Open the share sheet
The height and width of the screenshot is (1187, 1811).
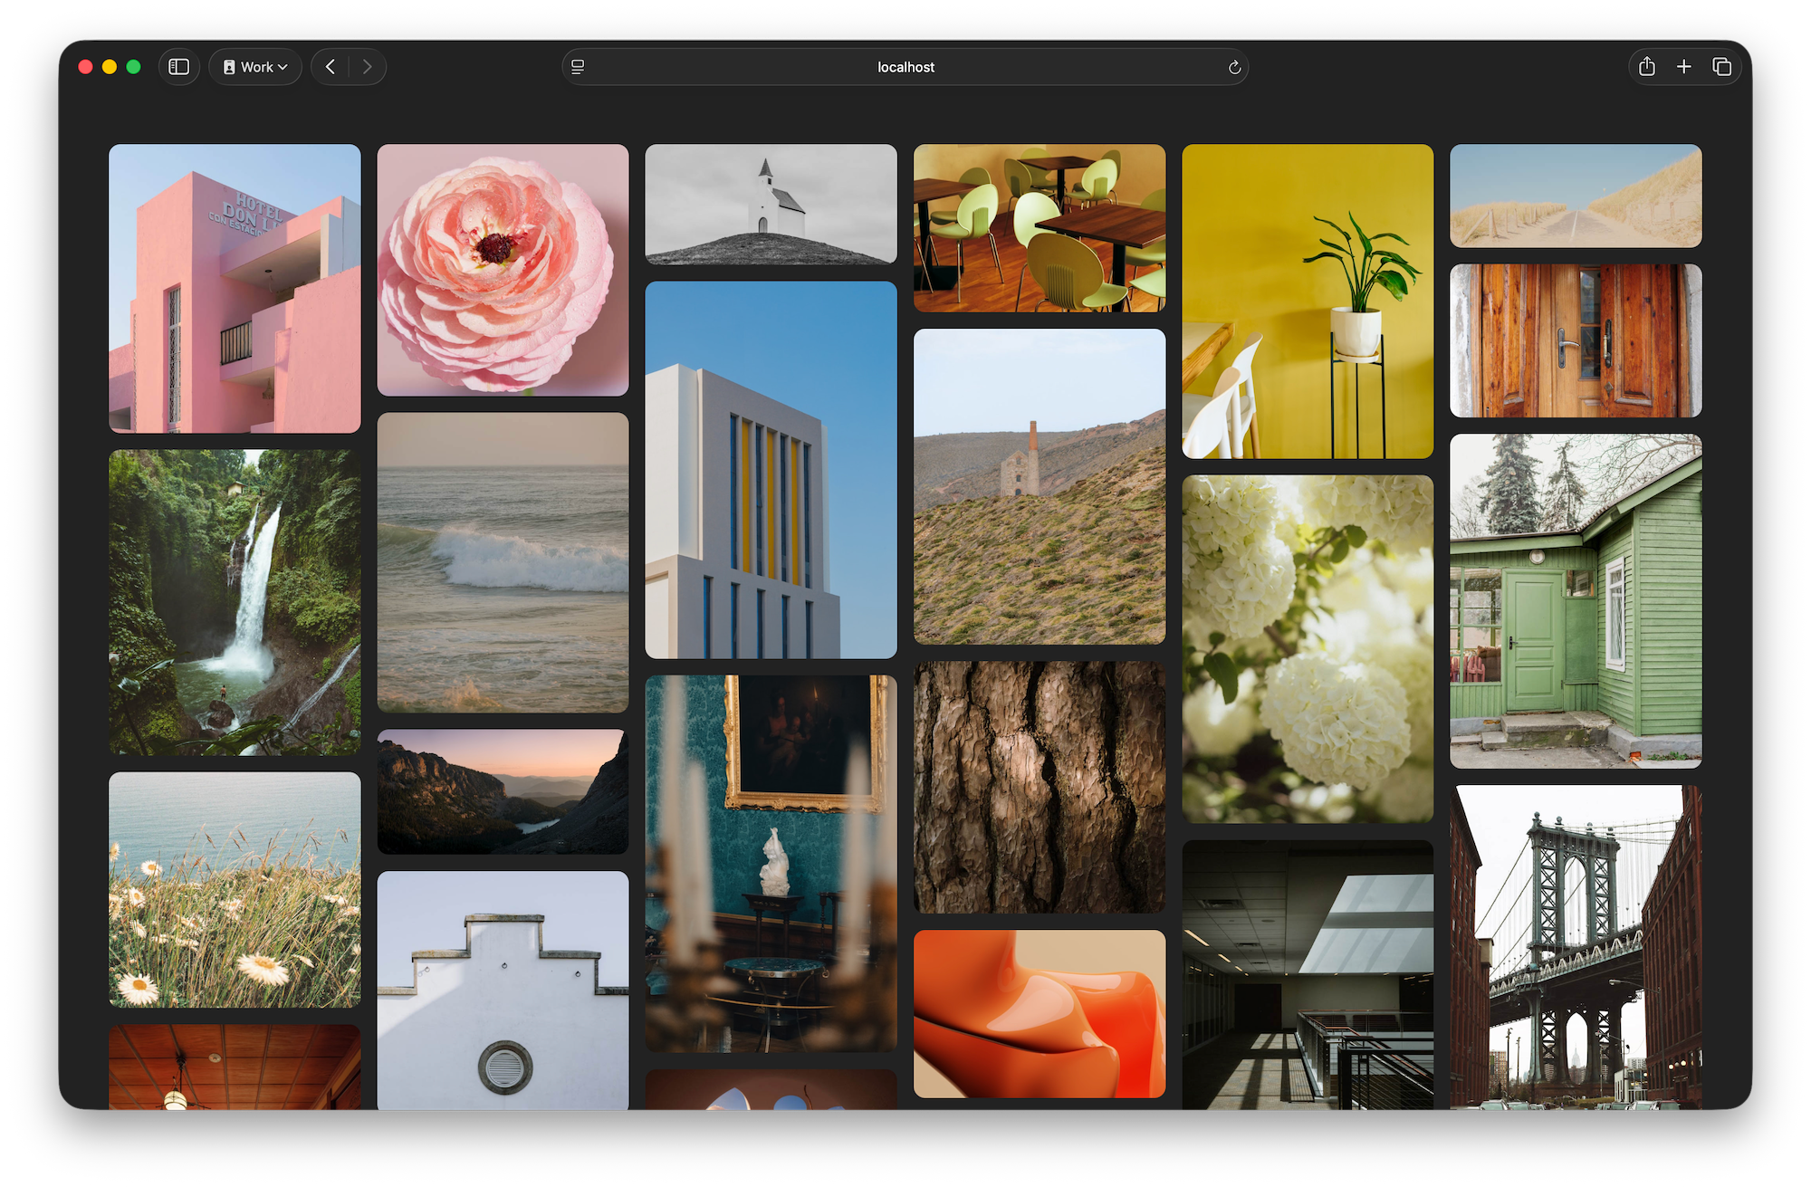[x=1646, y=66]
